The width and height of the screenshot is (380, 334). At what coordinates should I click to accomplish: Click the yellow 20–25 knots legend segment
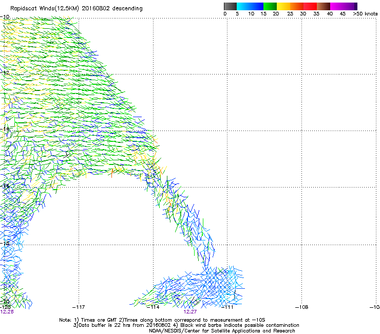tap(283, 6)
